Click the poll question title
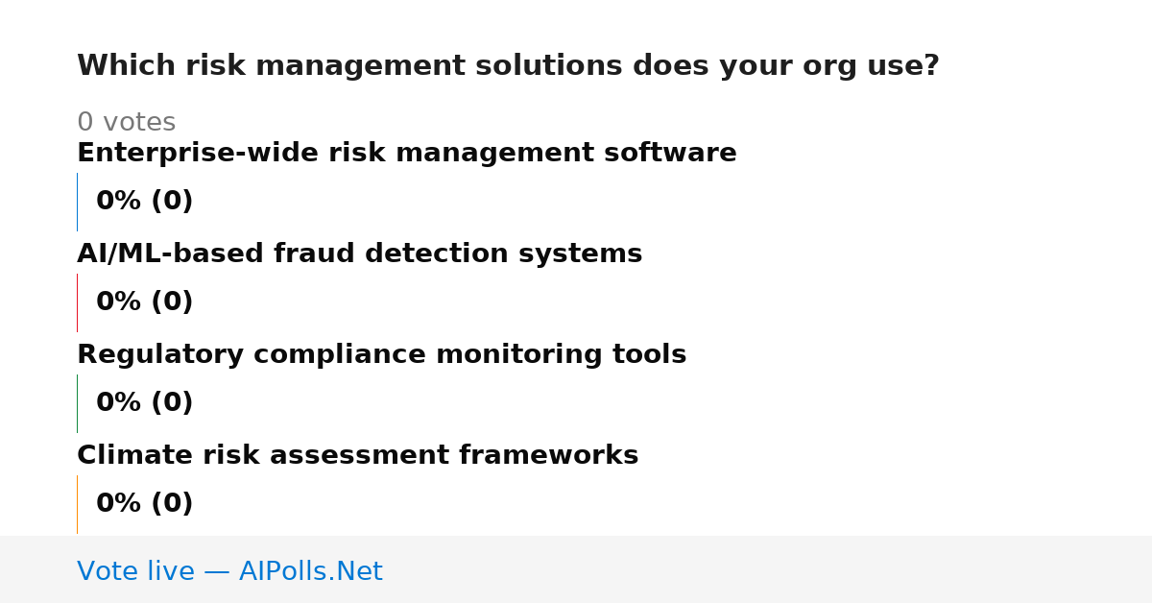 point(508,66)
